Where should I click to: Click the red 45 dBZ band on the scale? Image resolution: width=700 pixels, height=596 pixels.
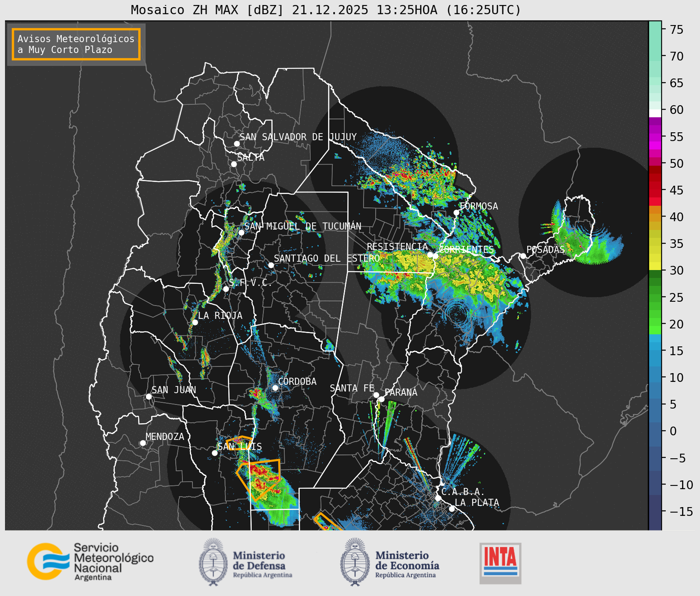655,190
